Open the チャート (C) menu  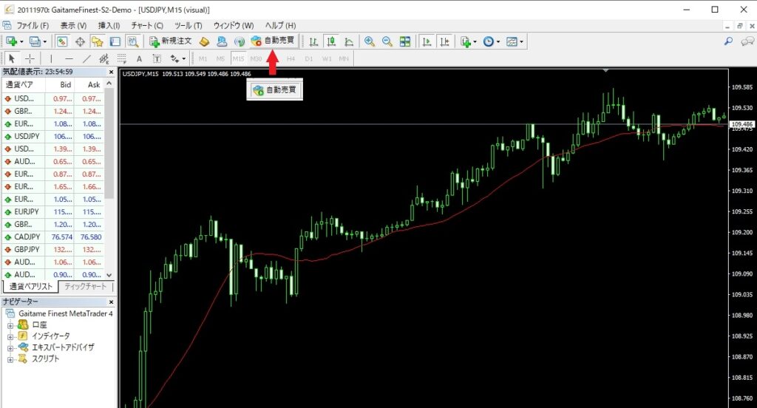[147, 26]
